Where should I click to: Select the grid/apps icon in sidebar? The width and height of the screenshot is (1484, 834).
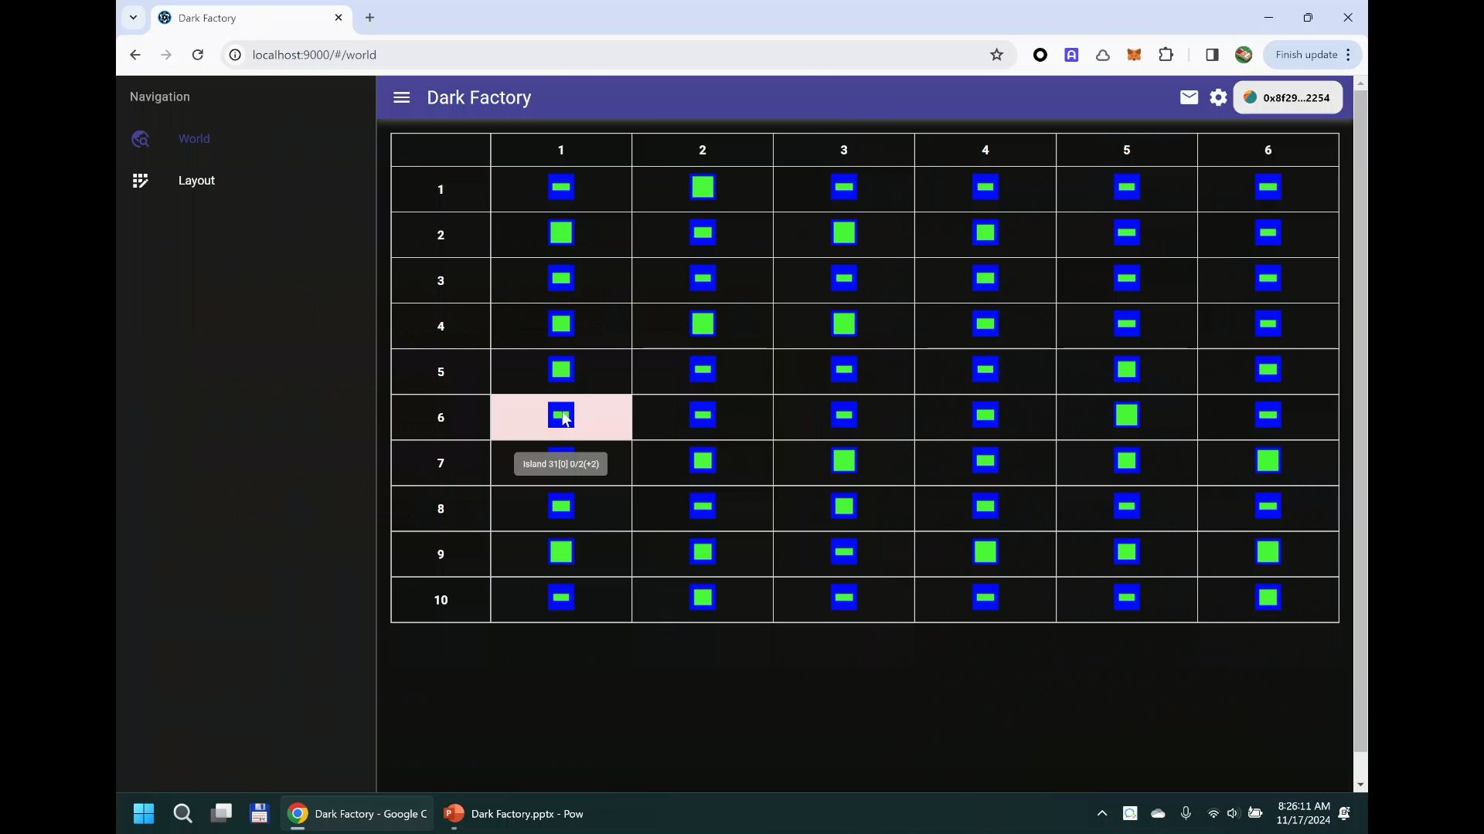click(140, 180)
